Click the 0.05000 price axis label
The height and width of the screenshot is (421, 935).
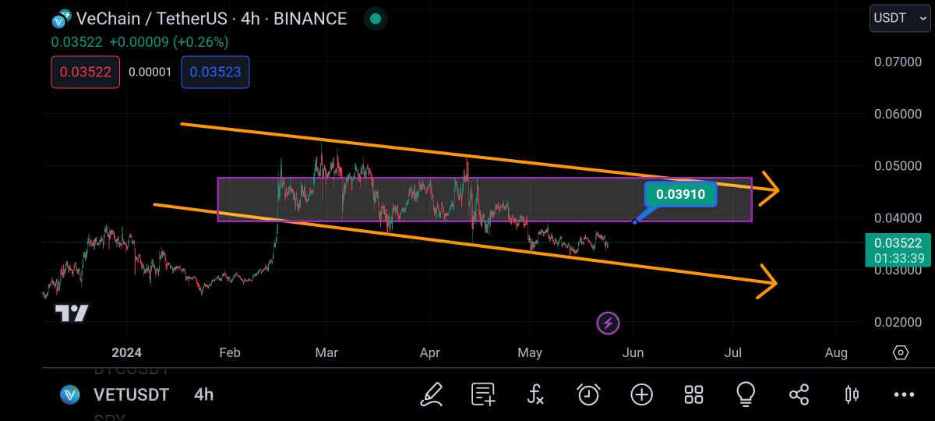898,166
